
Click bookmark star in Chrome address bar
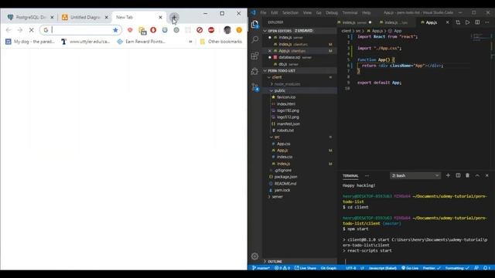point(115,30)
